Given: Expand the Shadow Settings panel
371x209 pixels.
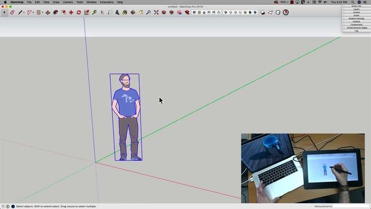Looking at the screenshot, I should point(357,19).
